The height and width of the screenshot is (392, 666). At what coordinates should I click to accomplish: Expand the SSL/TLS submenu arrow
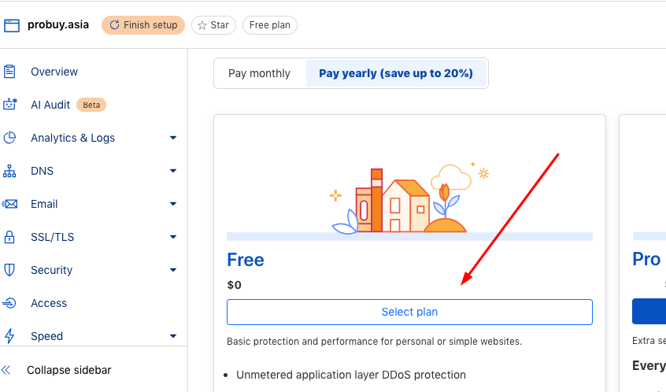pyautogui.click(x=173, y=237)
